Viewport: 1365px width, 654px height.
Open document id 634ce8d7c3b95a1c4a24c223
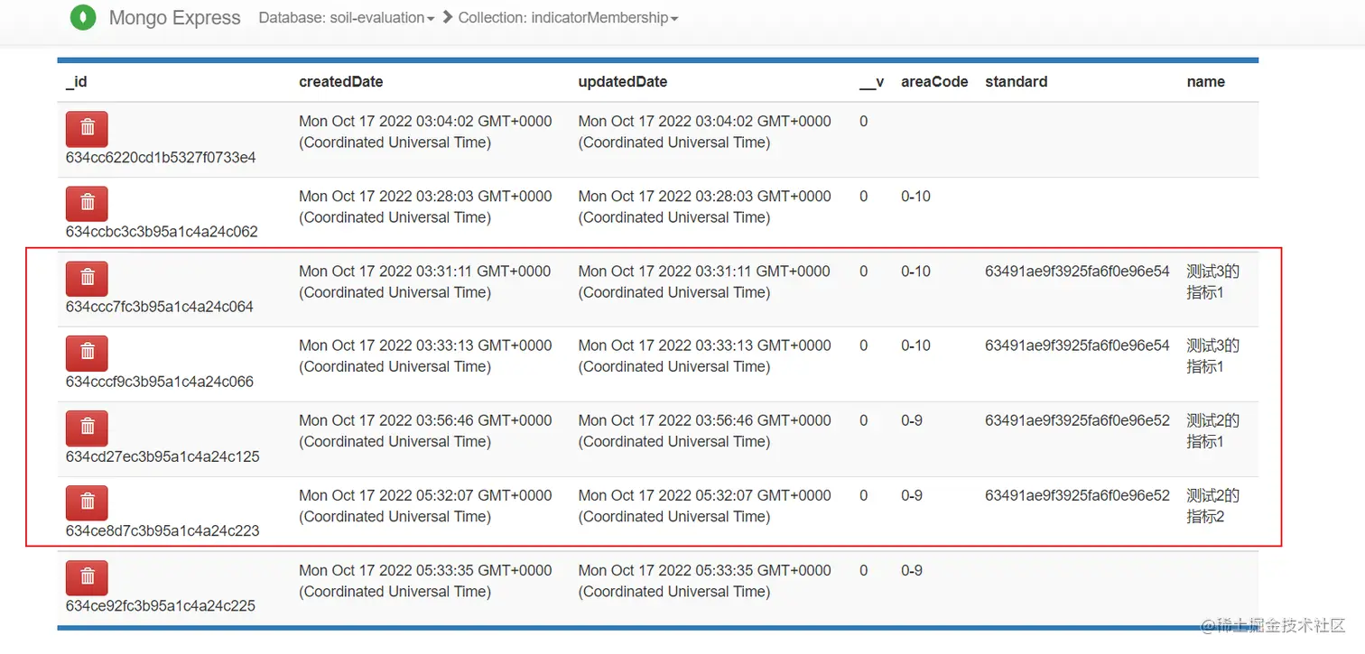[x=162, y=530]
